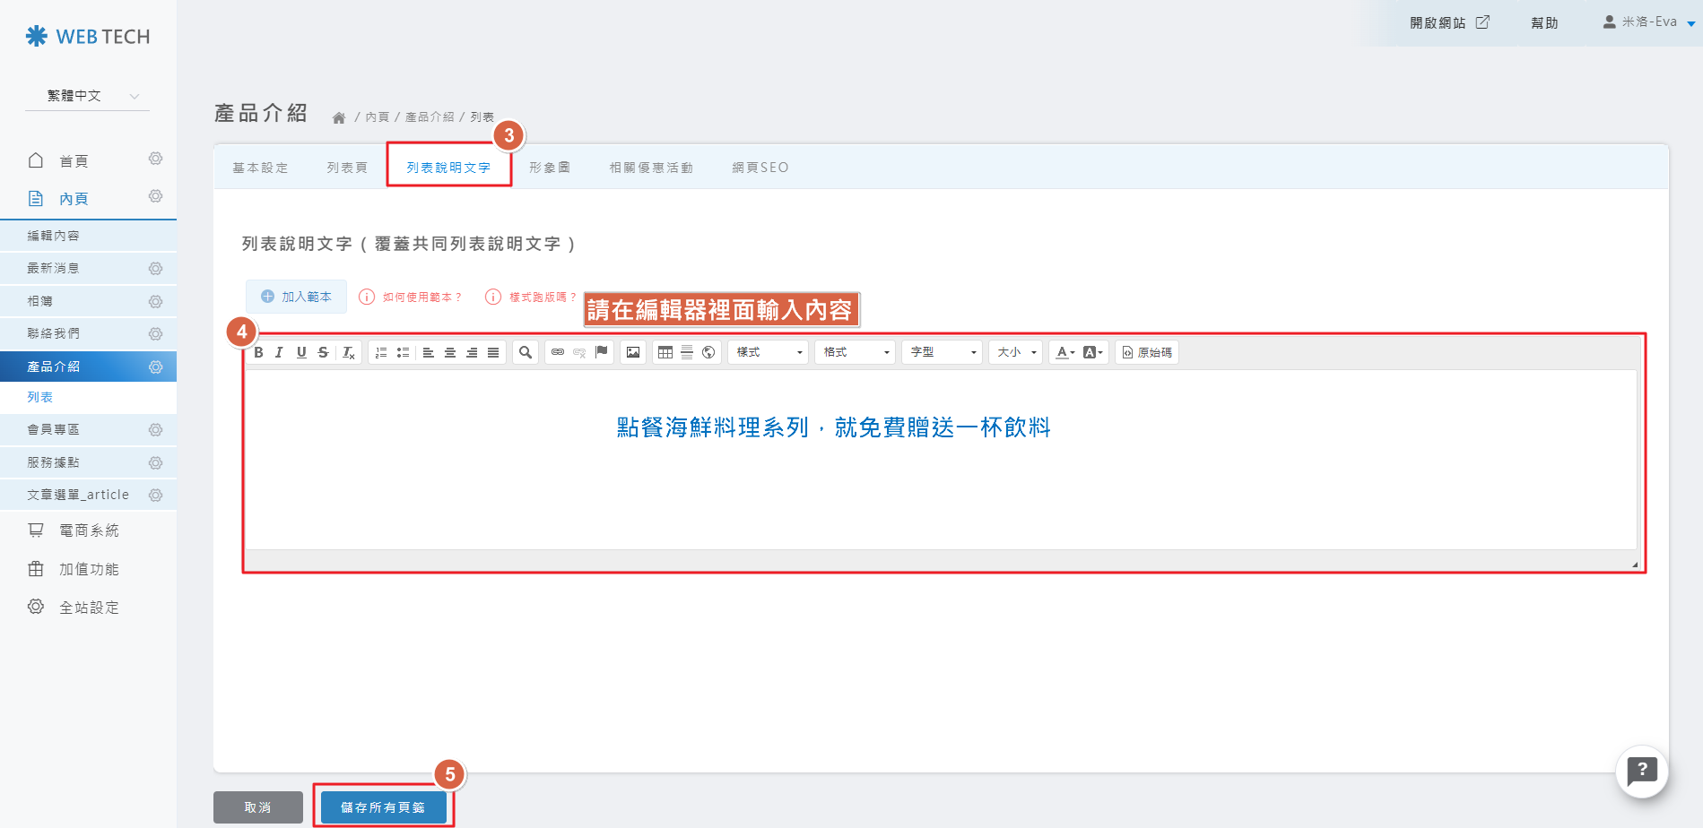Toggle underline formatting

click(x=301, y=352)
